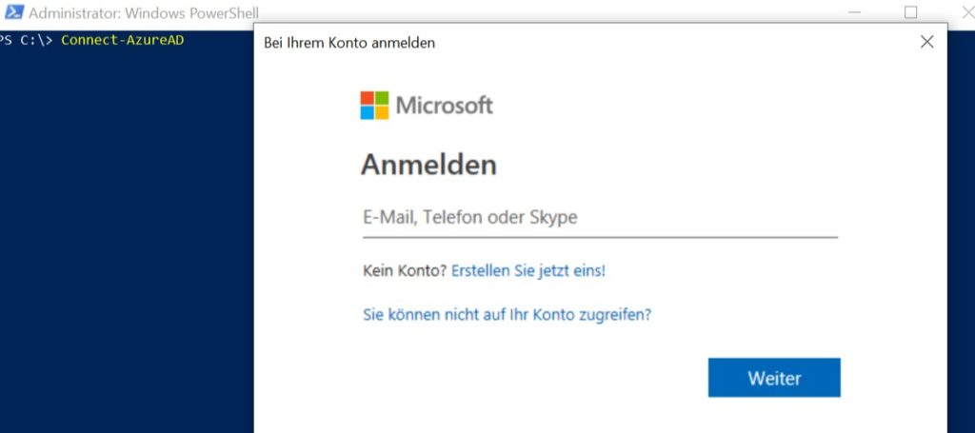The image size is (975, 433).
Task: Click the 'Kein Konto?' label
Action: [405, 271]
